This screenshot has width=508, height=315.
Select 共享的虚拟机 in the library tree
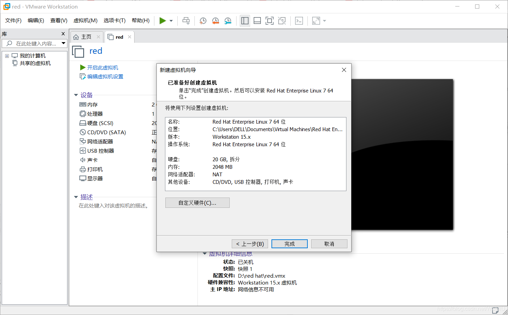(35, 63)
